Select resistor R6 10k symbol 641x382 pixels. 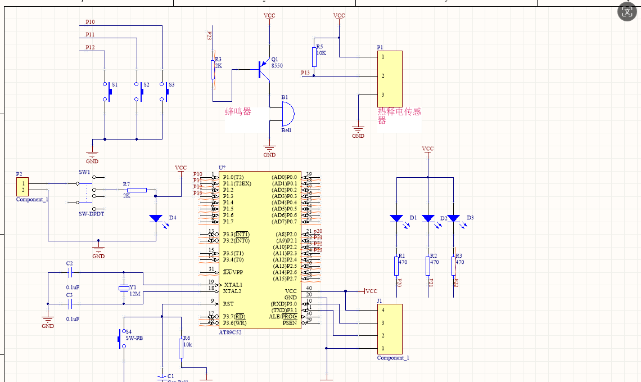pyautogui.click(x=181, y=348)
